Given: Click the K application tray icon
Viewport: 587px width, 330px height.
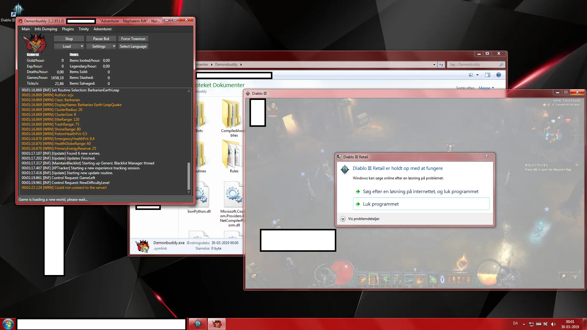Looking at the screenshot, I should pos(546,324).
